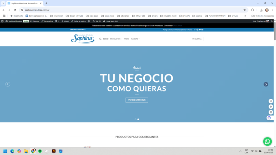Open the inspiration bookmarks folder

pyautogui.click(x=57, y=16)
